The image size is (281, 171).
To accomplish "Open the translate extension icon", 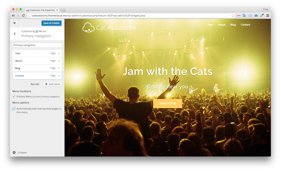I will coord(244,15).
